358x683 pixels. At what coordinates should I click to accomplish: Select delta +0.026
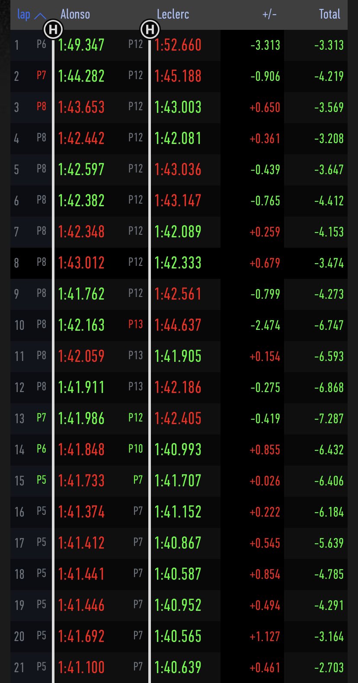[265, 481]
